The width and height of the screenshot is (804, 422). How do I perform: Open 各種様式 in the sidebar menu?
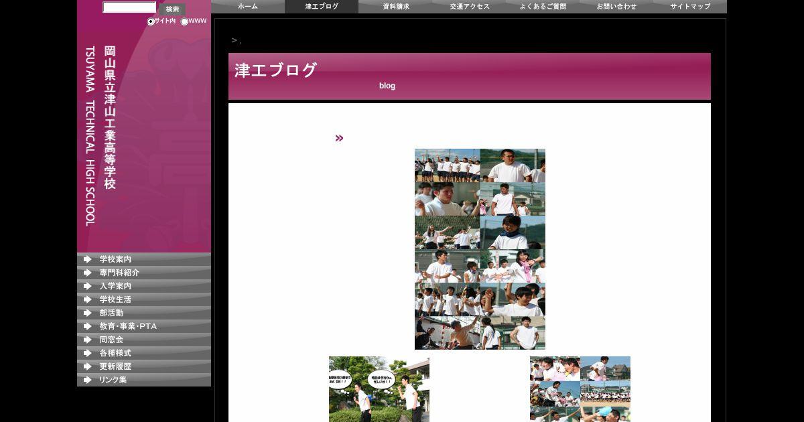click(x=144, y=353)
